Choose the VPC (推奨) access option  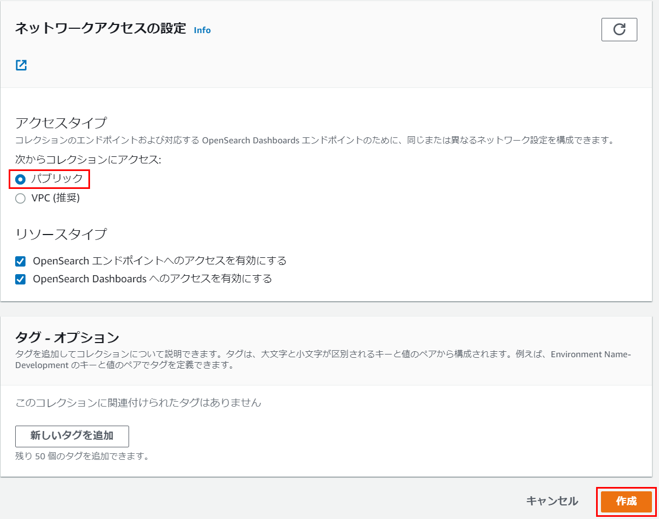pyautogui.click(x=20, y=198)
